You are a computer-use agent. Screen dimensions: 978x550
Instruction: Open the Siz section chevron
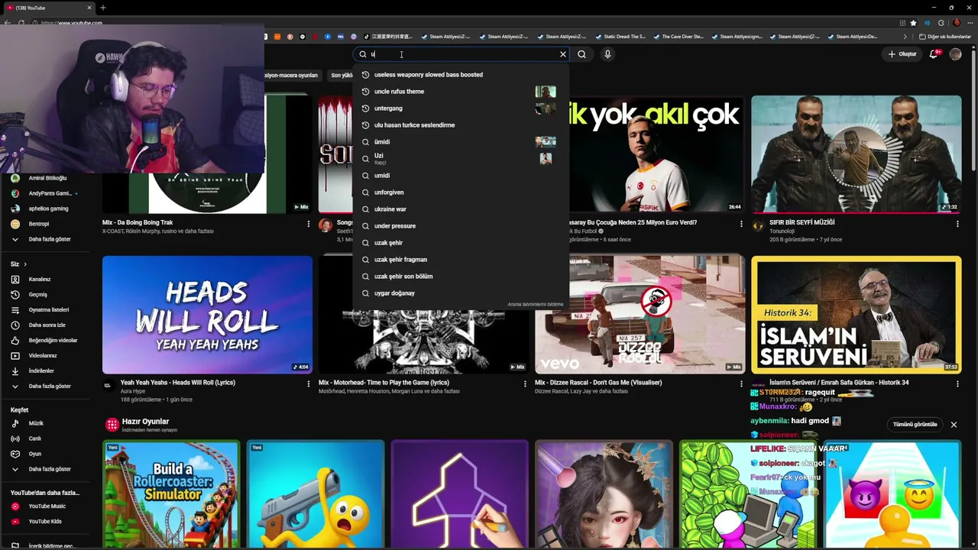coord(26,264)
